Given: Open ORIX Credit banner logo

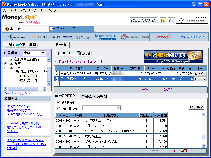Looking at the screenshot, I should [x=135, y=37].
